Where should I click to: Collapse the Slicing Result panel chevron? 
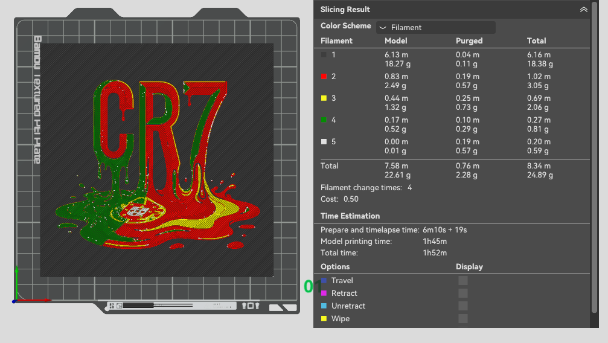point(584,9)
